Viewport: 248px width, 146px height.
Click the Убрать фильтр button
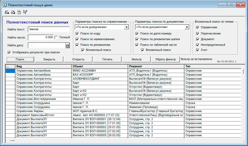(165, 59)
